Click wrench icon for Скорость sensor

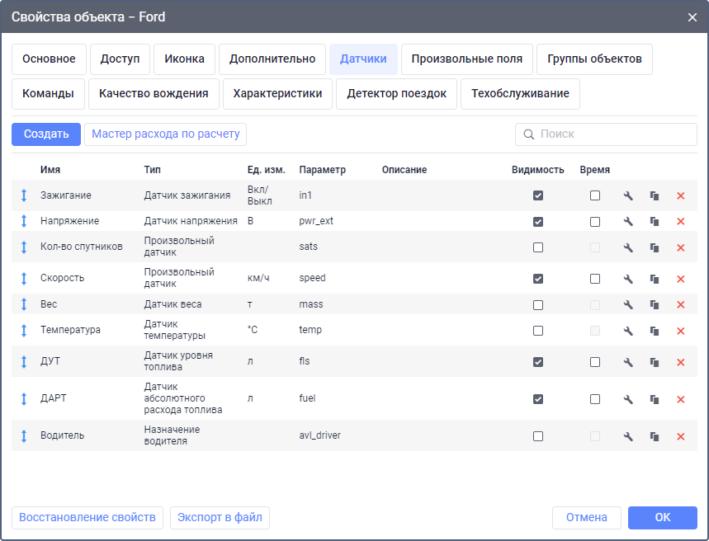[628, 279]
